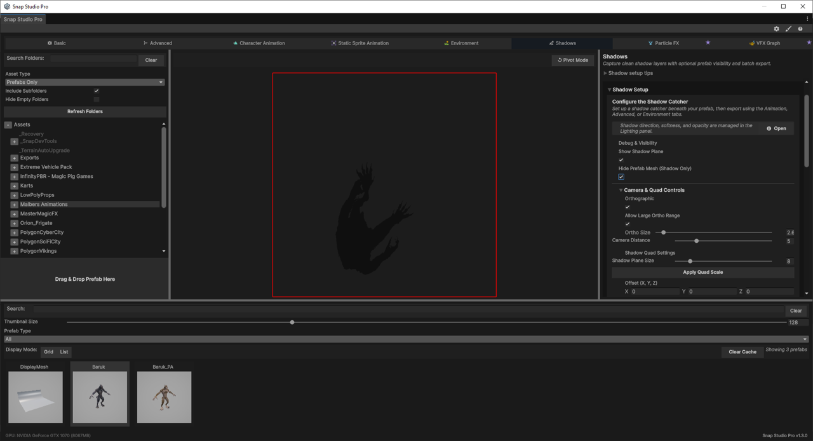The image size is (813, 441).
Task: Click folder tree scroll-down arrow
Action: [x=164, y=251]
